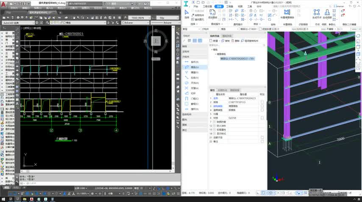Click the 新建 button in component list

click(214, 41)
